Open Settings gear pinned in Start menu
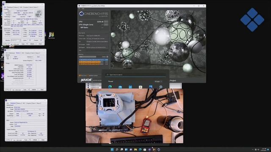 pyautogui.click(x=161, y=87)
